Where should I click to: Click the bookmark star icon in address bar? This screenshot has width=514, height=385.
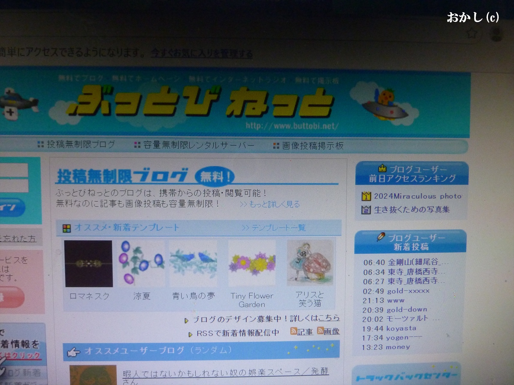(x=472, y=33)
